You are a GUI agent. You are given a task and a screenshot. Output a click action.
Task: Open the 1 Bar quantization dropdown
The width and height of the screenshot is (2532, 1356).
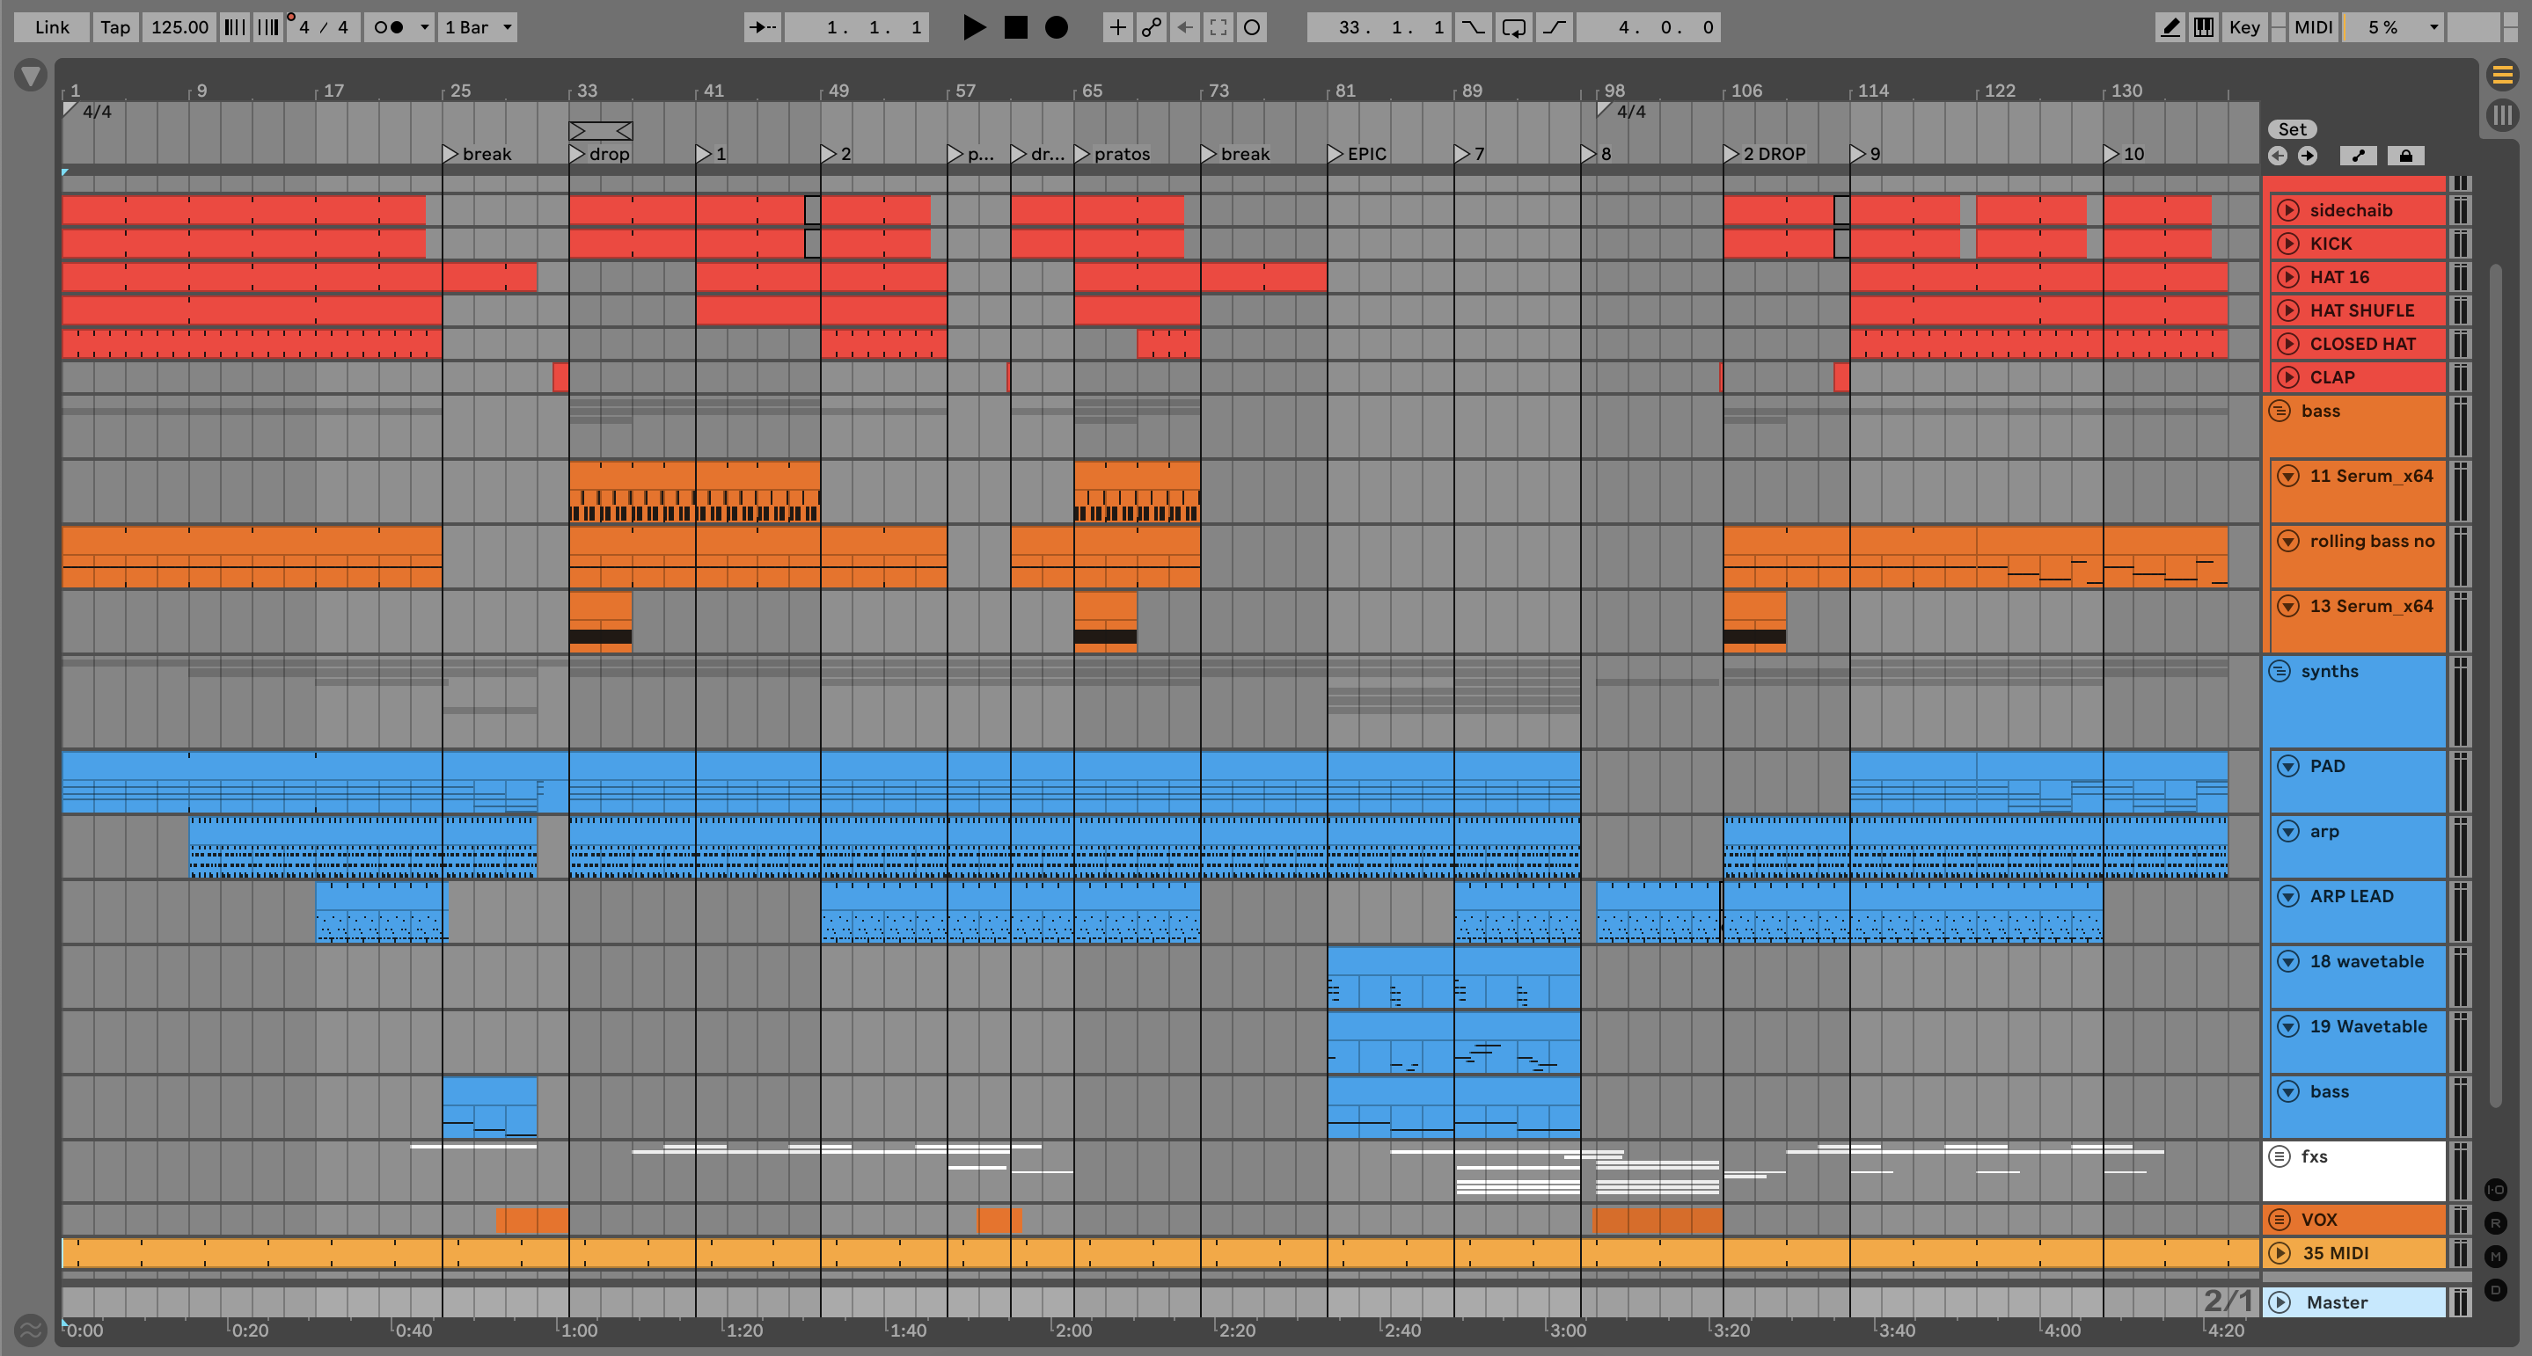pos(479,27)
